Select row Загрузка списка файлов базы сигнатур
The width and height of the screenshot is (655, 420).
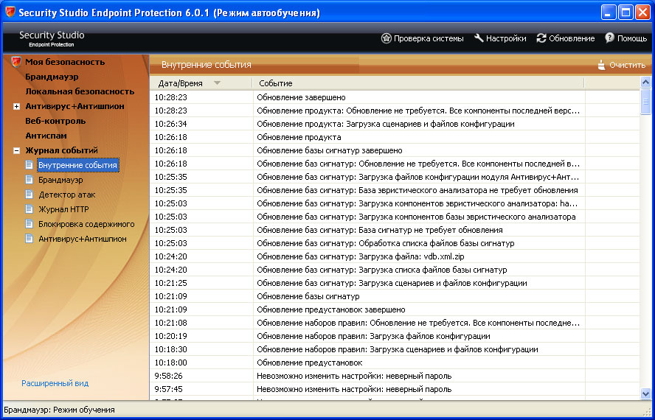click(395, 270)
